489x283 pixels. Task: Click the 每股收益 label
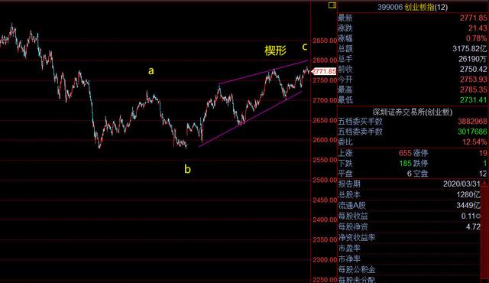pos(353,216)
